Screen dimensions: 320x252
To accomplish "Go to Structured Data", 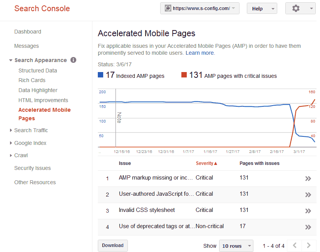I will coord(38,71).
